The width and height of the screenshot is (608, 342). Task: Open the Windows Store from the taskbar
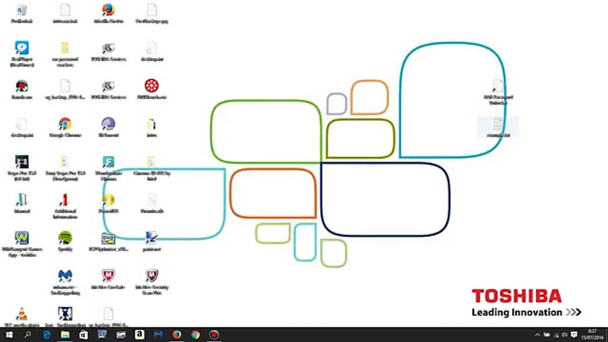84,335
